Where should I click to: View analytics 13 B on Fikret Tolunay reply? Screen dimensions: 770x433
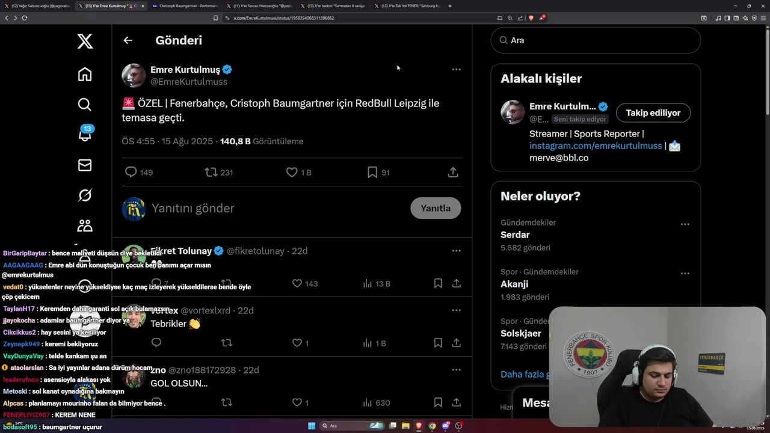click(x=377, y=283)
